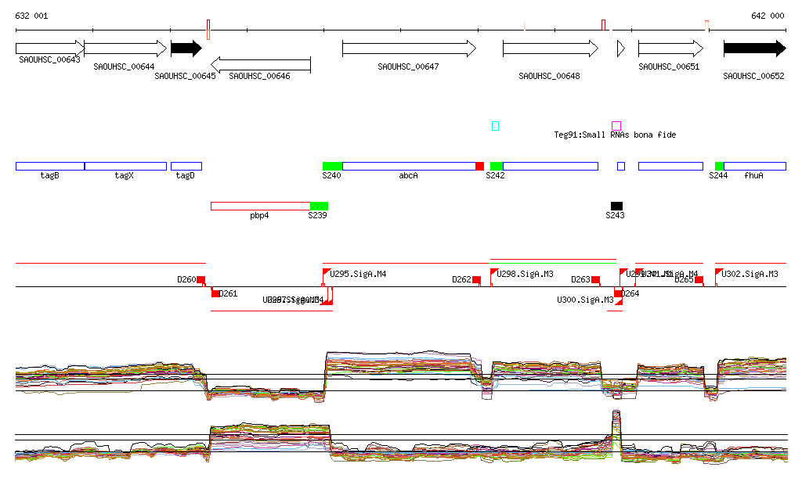Select the unlabeled blue box right of S242

(x=551, y=166)
